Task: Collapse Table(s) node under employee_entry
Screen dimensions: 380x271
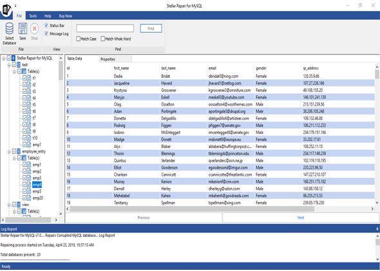Action: click(x=14, y=158)
